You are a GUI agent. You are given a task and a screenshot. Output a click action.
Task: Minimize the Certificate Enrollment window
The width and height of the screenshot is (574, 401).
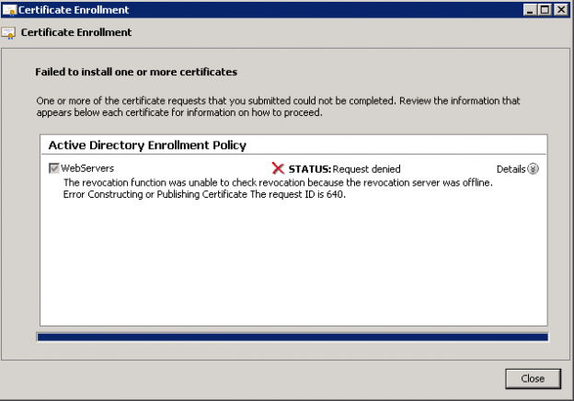point(529,10)
